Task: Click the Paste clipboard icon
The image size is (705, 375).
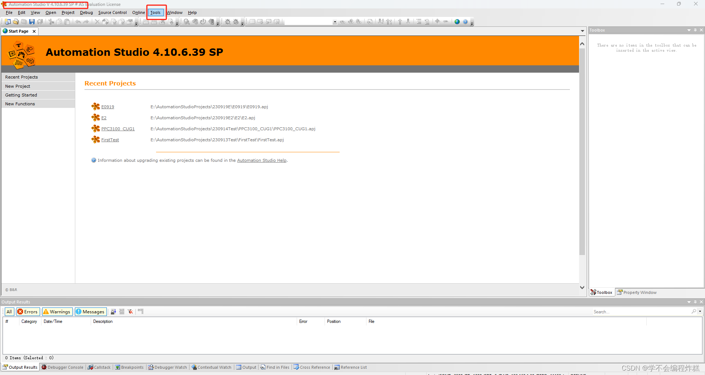Action: pos(67,22)
